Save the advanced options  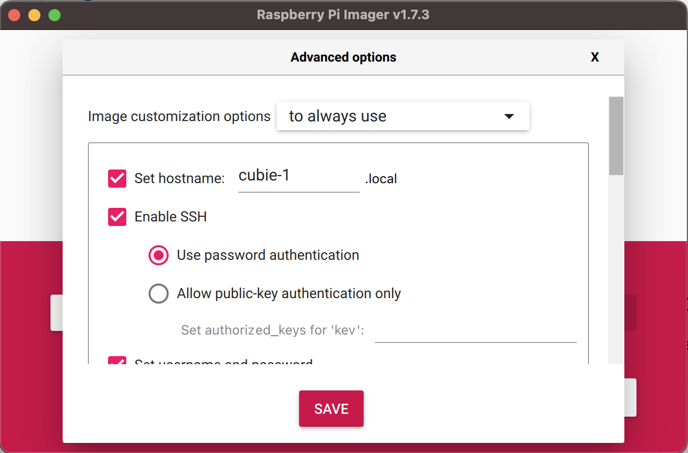(331, 409)
